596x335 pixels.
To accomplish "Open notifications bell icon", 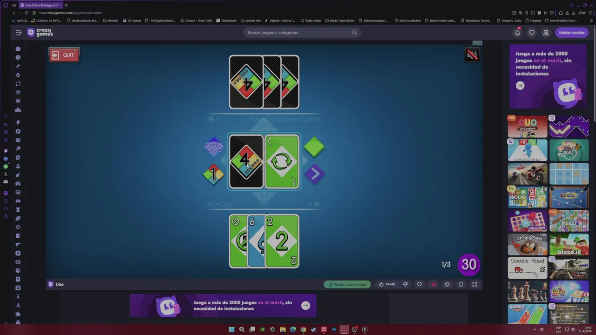I will [517, 33].
